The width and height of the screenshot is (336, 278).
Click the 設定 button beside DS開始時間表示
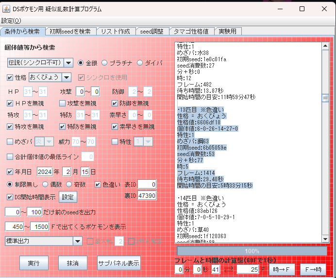(67, 197)
